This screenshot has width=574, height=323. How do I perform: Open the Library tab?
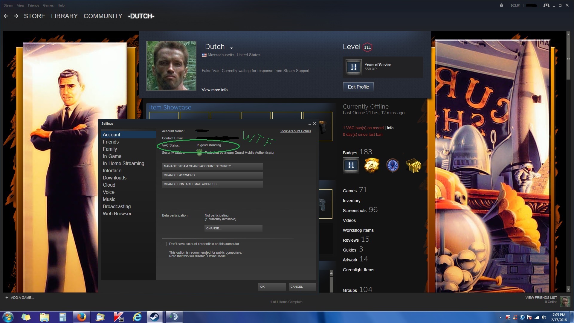click(64, 16)
